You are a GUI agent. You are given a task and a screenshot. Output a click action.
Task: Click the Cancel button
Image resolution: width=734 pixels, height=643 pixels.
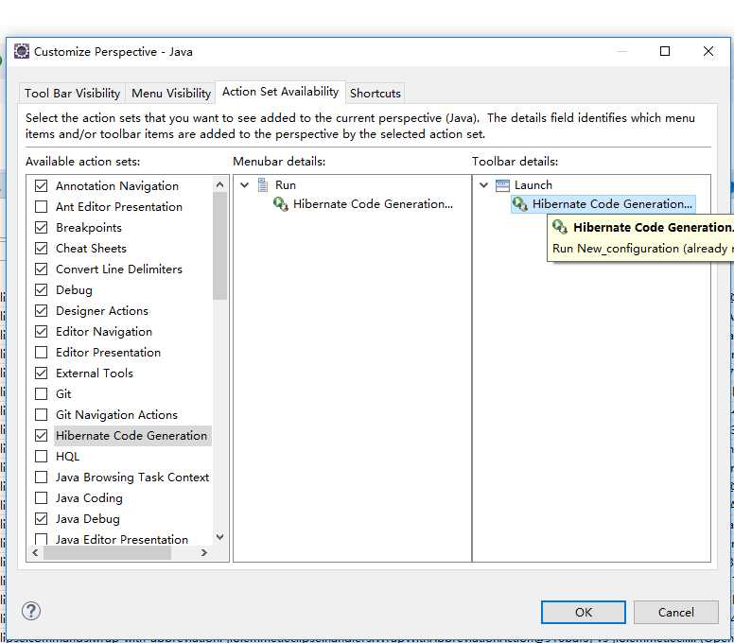click(676, 612)
